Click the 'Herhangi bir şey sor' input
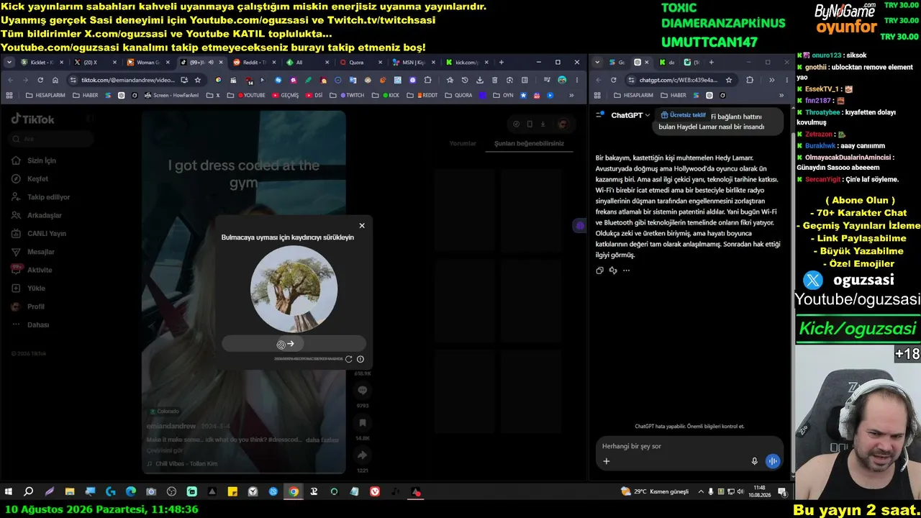The height and width of the screenshot is (518, 921). coord(689,446)
